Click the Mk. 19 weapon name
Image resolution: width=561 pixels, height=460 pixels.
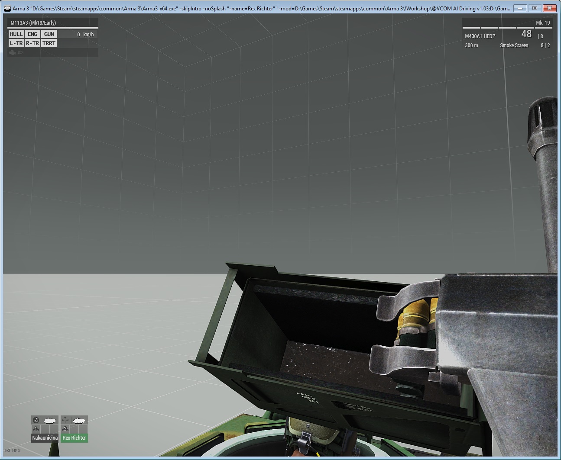[x=542, y=23]
